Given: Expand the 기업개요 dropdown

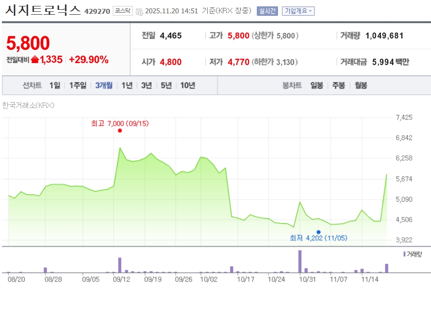Looking at the screenshot, I should [298, 11].
